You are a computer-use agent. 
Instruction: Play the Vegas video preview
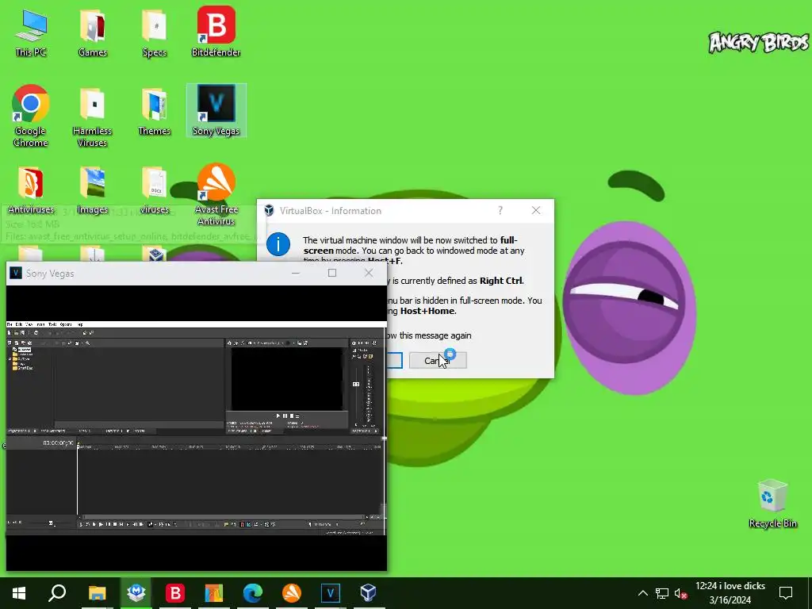coord(278,416)
